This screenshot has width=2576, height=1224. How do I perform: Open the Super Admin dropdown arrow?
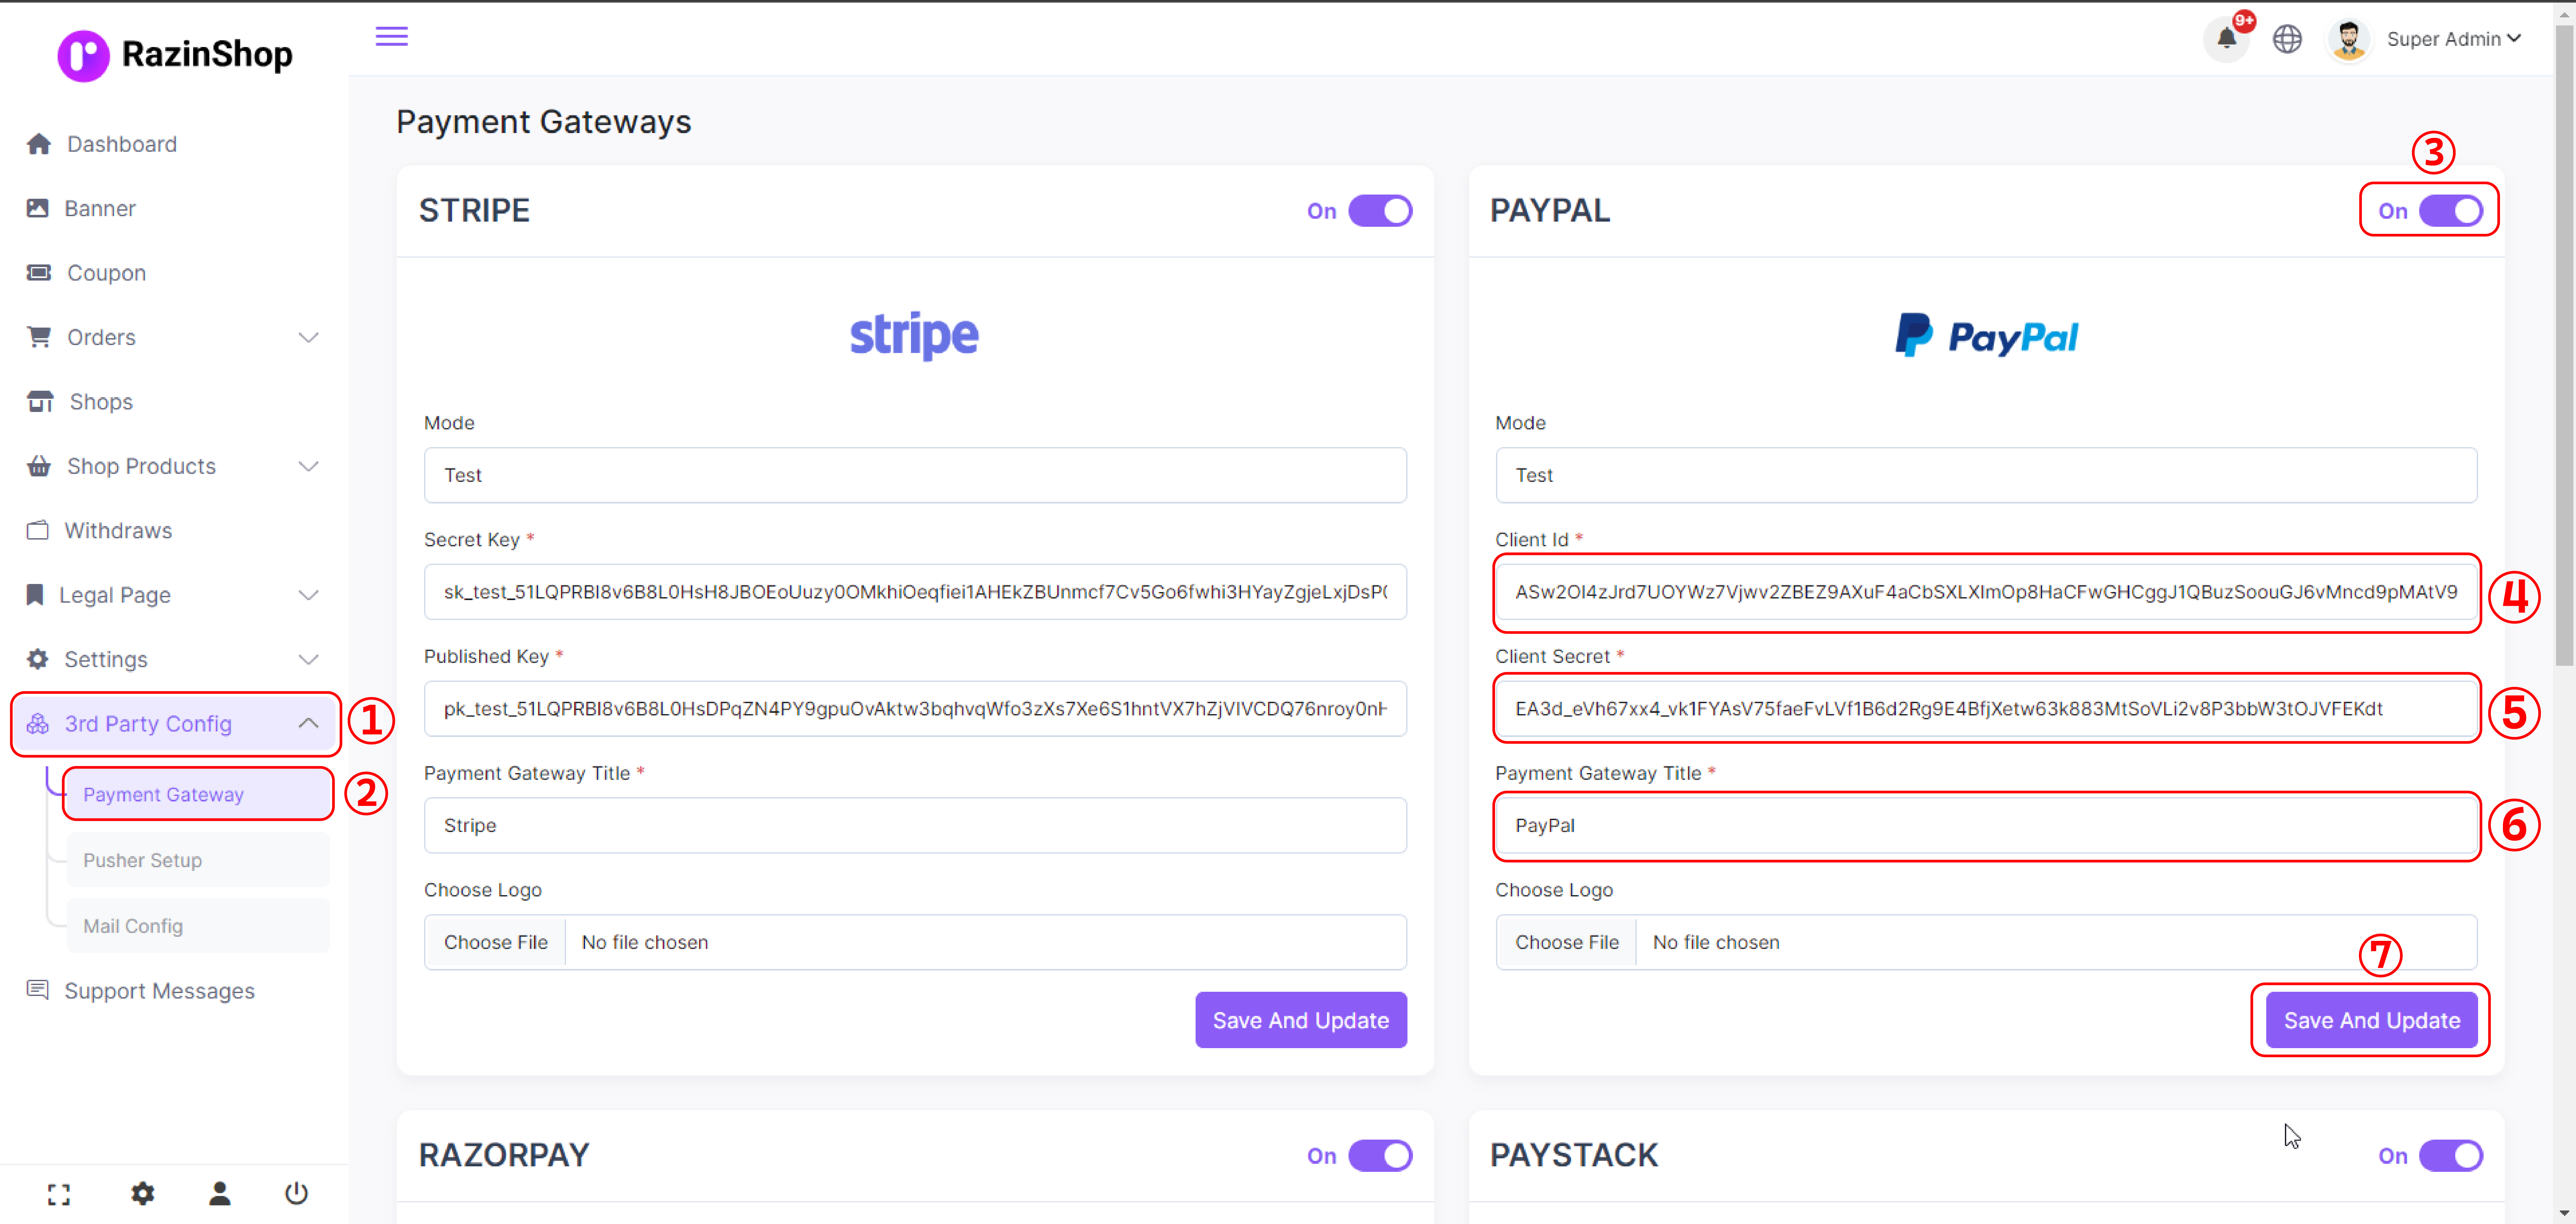pos(2514,39)
